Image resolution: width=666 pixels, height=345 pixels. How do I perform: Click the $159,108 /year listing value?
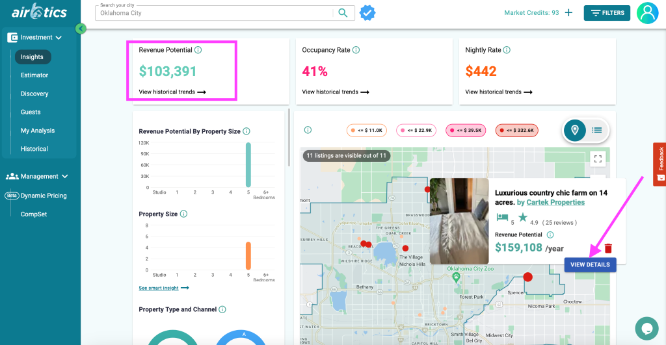[x=529, y=248]
